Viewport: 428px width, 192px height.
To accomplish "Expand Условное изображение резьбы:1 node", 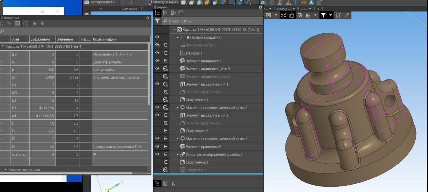I will click(178, 155).
